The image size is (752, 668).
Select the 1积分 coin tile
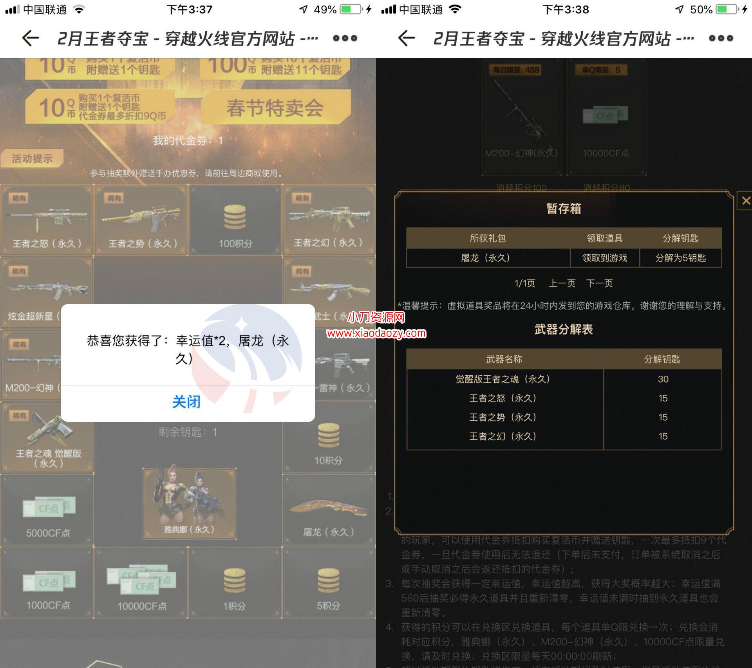coord(235,582)
